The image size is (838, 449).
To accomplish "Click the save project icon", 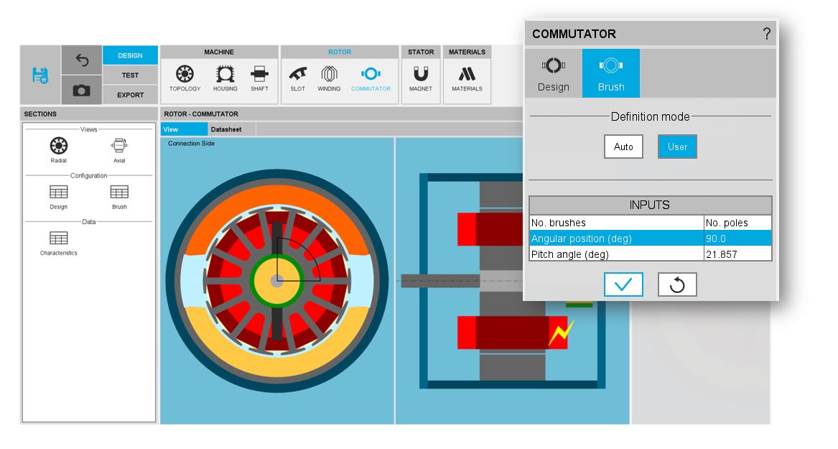I will click(x=40, y=75).
